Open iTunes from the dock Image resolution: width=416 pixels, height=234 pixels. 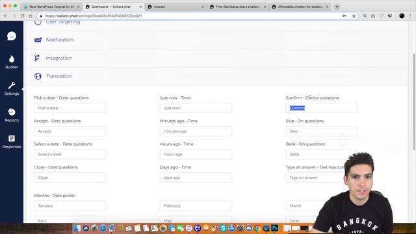click(188, 228)
